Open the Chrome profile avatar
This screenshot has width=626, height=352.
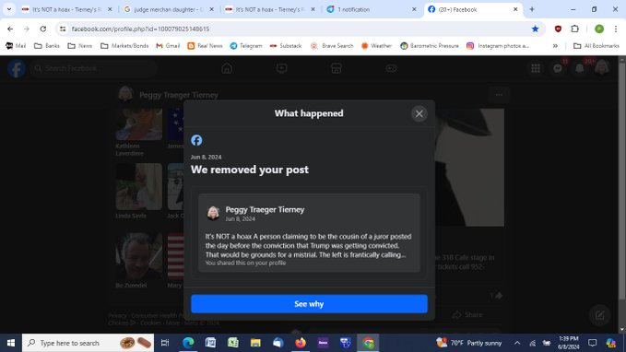coord(599,29)
